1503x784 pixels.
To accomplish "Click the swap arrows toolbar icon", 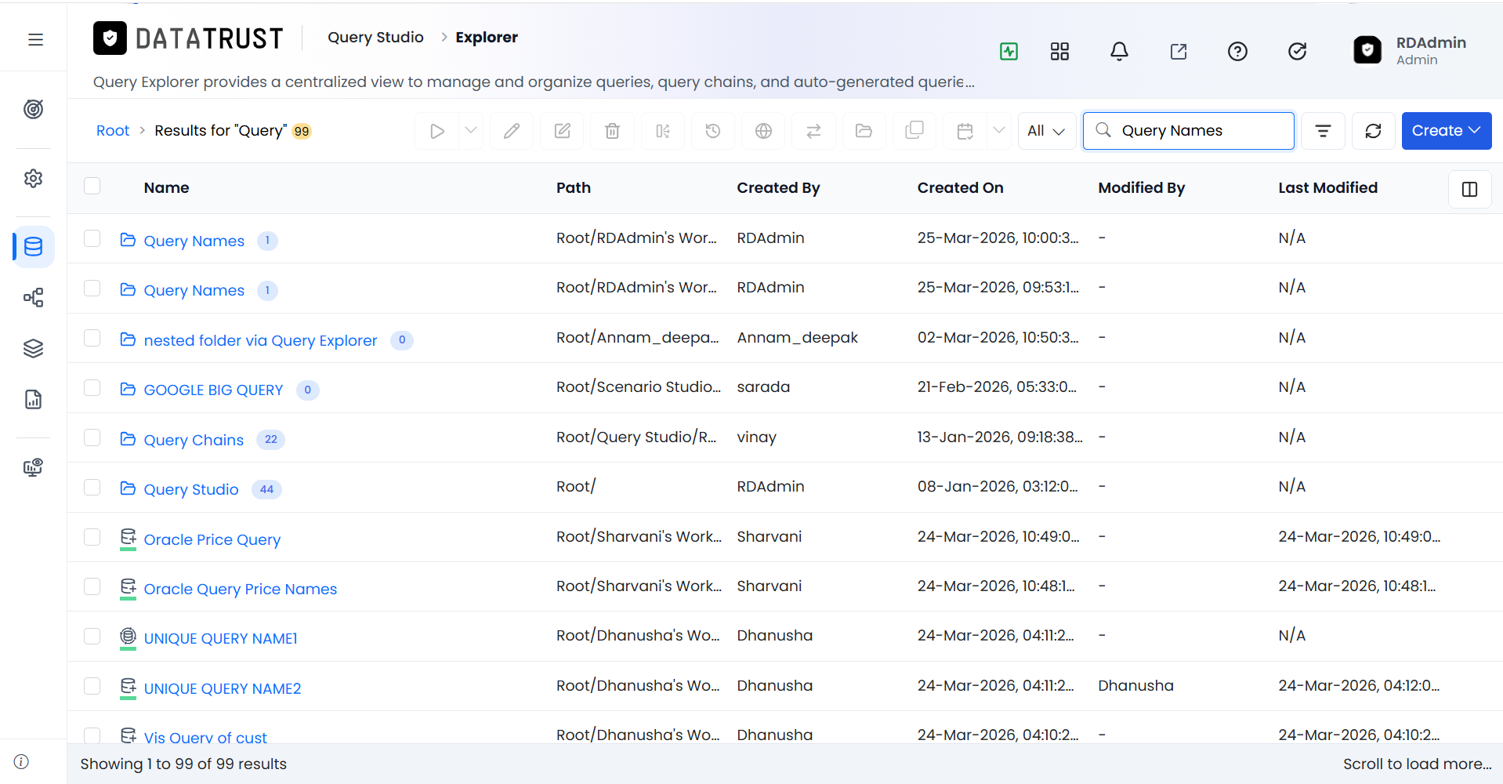I will [814, 131].
